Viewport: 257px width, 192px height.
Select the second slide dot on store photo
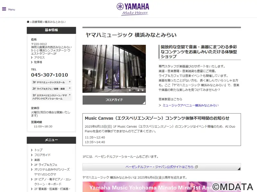(x=134, y=90)
